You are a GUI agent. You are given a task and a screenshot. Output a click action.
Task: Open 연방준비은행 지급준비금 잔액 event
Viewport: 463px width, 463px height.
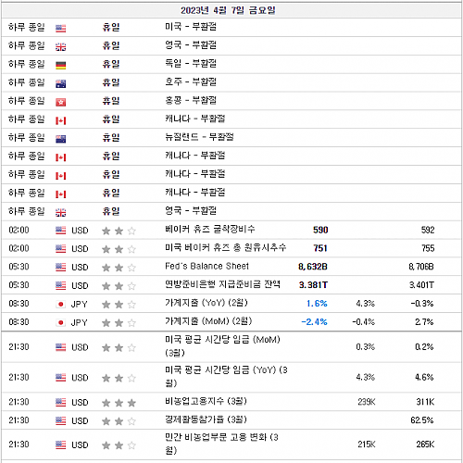pos(222,284)
